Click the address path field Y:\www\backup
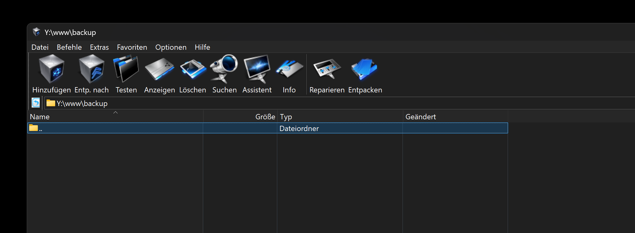The height and width of the screenshot is (233, 635). click(340, 103)
